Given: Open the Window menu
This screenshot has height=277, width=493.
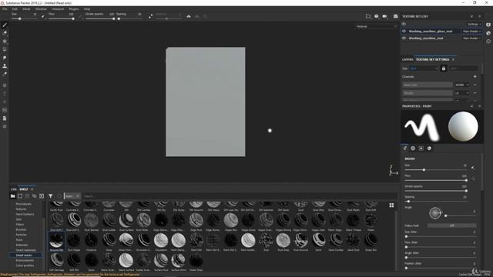Looking at the screenshot, I should [x=41, y=9].
